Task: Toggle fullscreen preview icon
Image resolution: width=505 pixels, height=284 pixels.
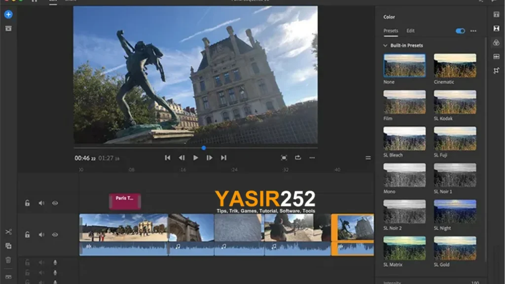Action: click(x=284, y=158)
